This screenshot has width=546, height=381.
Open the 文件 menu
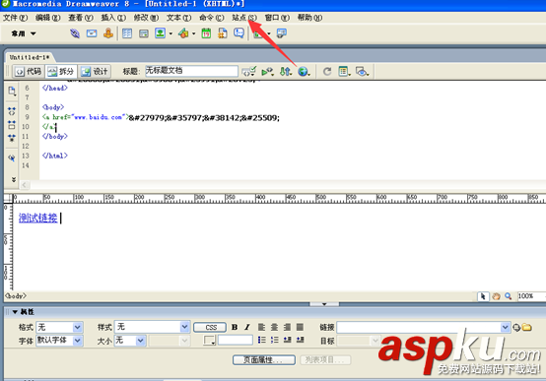[x=16, y=18]
